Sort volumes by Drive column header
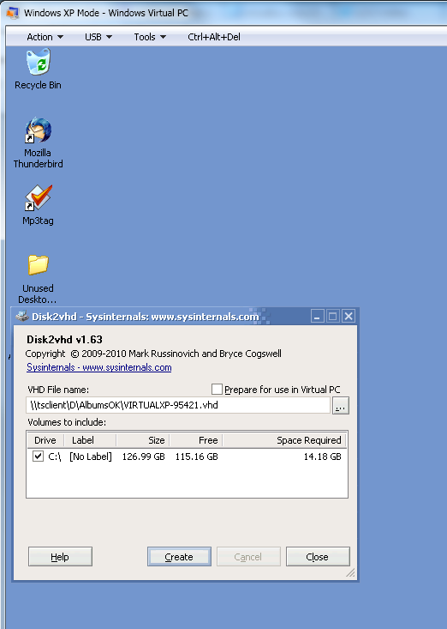Image resolution: width=447 pixels, height=629 pixels. (45, 440)
